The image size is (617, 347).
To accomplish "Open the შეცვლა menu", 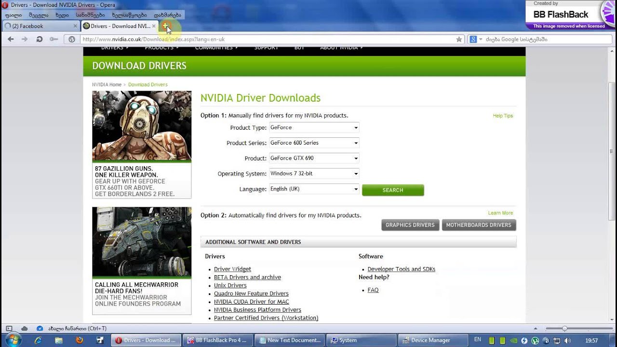I will point(39,15).
